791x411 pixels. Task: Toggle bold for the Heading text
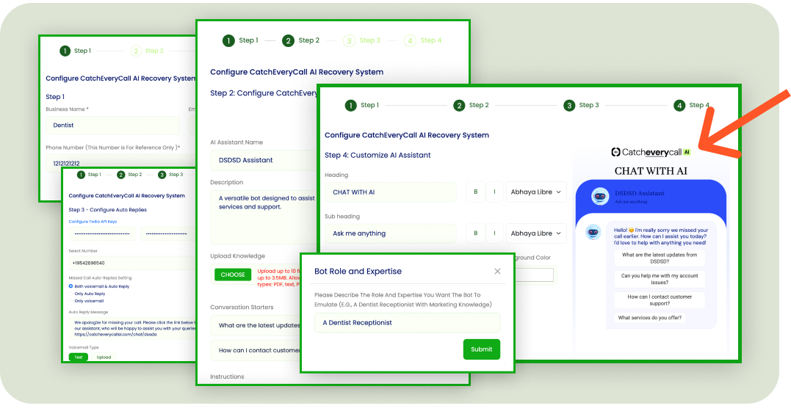pos(475,192)
